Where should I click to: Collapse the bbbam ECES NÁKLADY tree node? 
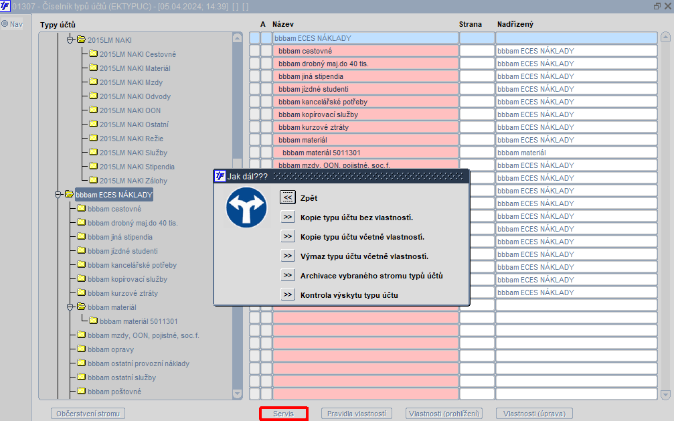pos(58,194)
